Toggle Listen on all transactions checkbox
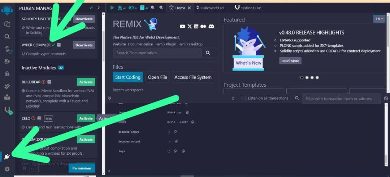Viewport: 390px width, 177px height. click(x=243, y=98)
